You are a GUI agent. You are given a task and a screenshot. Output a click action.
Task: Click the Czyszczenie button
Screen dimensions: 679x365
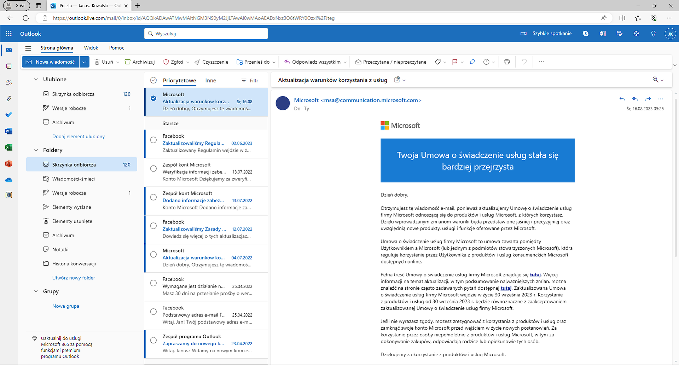pos(211,62)
